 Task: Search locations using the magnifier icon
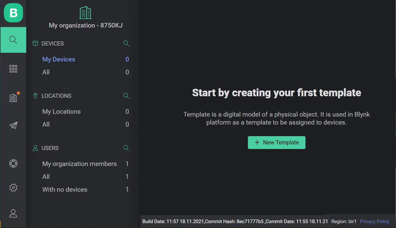(x=126, y=96)
